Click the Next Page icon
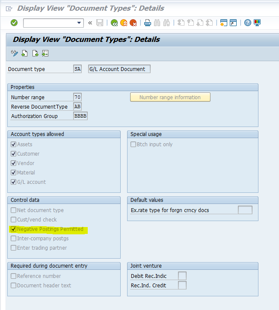Viewport: 279px width, 310px height. coord(200,23)
